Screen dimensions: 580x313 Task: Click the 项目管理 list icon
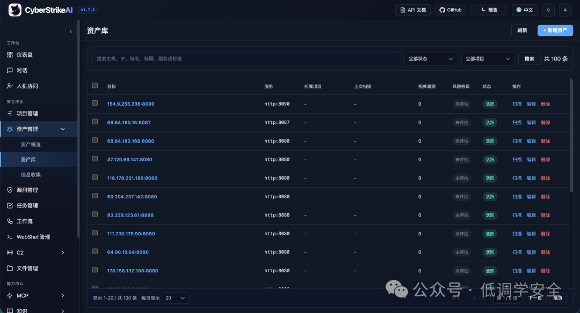(10, 113)
